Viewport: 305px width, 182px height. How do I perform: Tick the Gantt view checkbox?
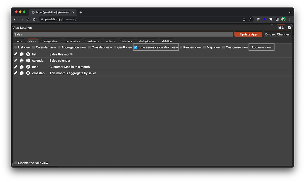115,47
